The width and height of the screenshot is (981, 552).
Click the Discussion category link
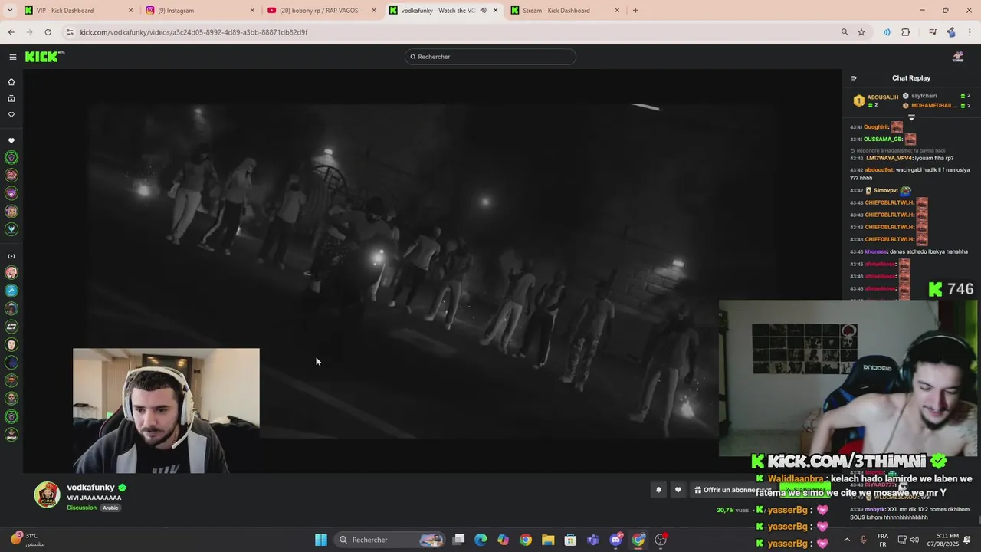[x=81, y=508]
